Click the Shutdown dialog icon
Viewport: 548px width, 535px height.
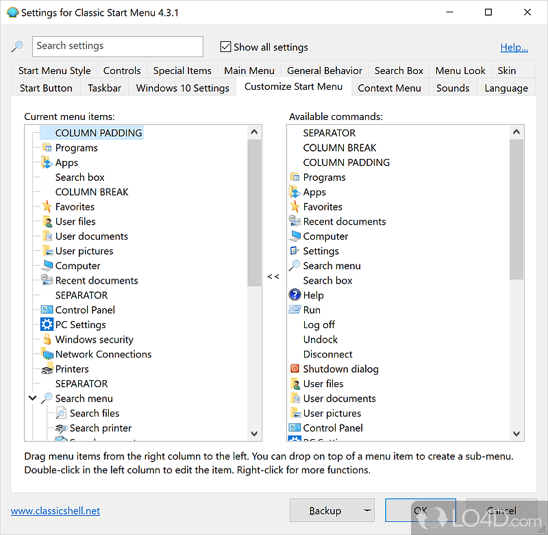coord(295,369)
